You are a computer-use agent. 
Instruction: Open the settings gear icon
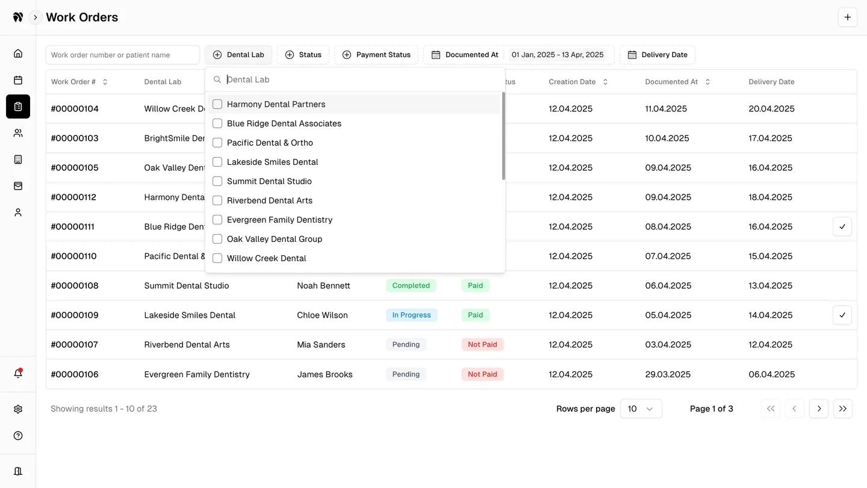(x=18, y=409)
